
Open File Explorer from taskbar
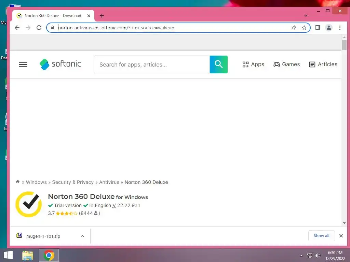[28, 255]
